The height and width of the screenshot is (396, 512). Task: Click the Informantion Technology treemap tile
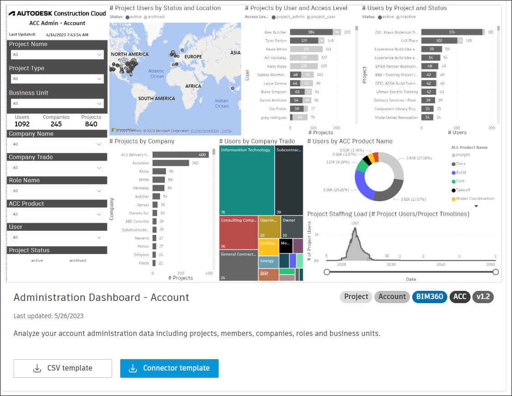247,180
